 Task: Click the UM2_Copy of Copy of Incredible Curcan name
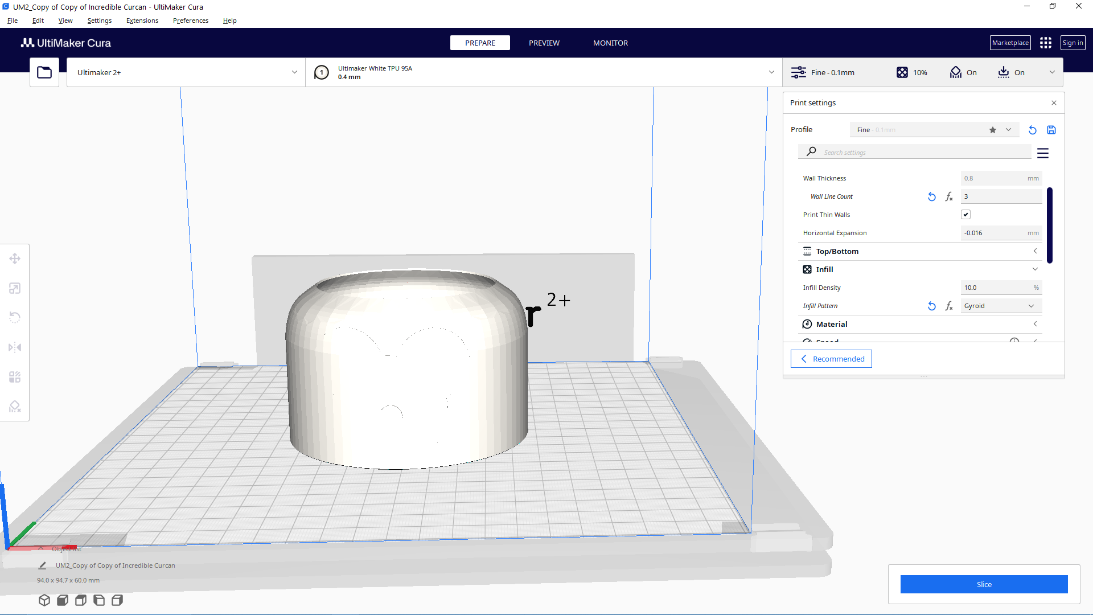(116, 565)
